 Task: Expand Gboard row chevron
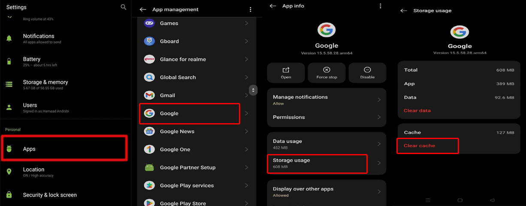[x=247, y=41]
